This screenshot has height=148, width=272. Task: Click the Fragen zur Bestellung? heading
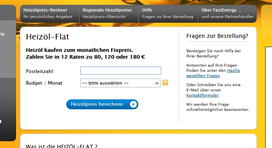point(217,36)
